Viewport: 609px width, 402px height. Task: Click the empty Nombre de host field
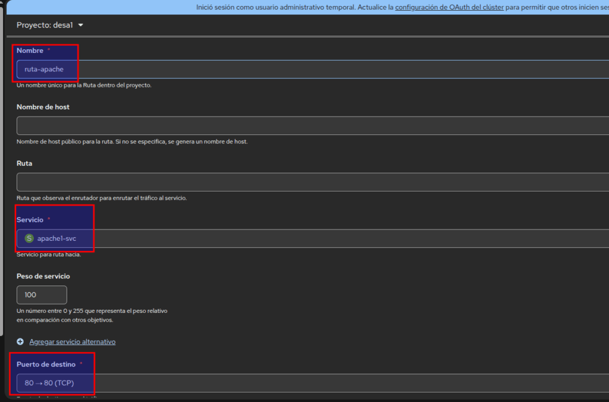tap(297, 125)
